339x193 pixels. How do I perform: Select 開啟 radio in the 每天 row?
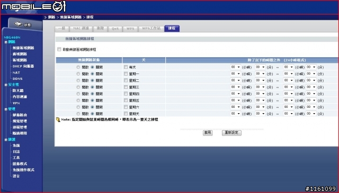pyautogui.click(x=78, y=67)
